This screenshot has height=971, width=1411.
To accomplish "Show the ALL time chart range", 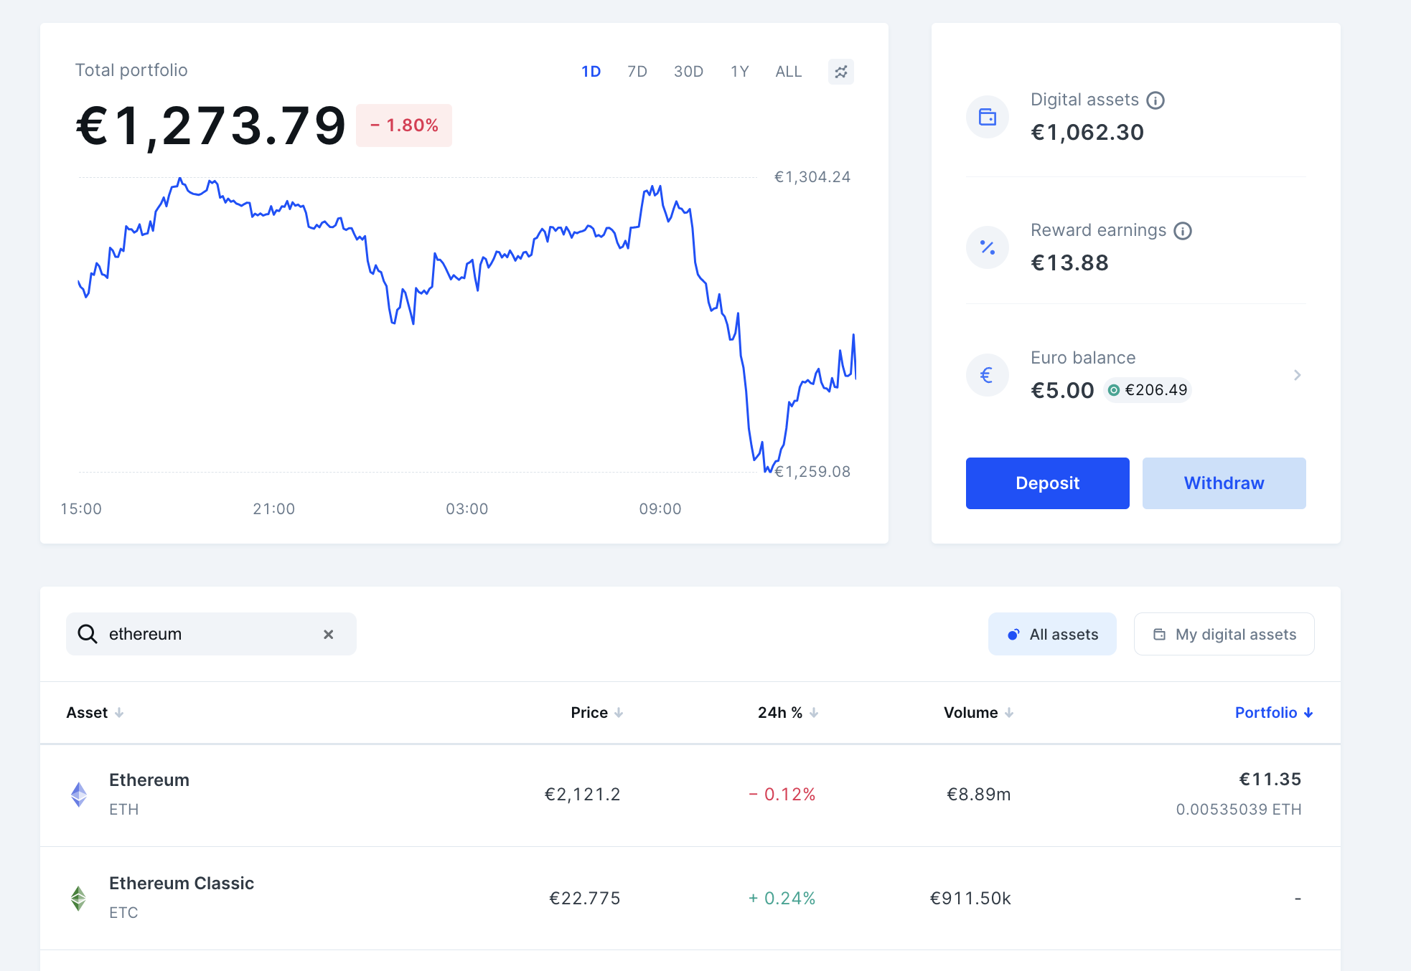I will point(788,72).
